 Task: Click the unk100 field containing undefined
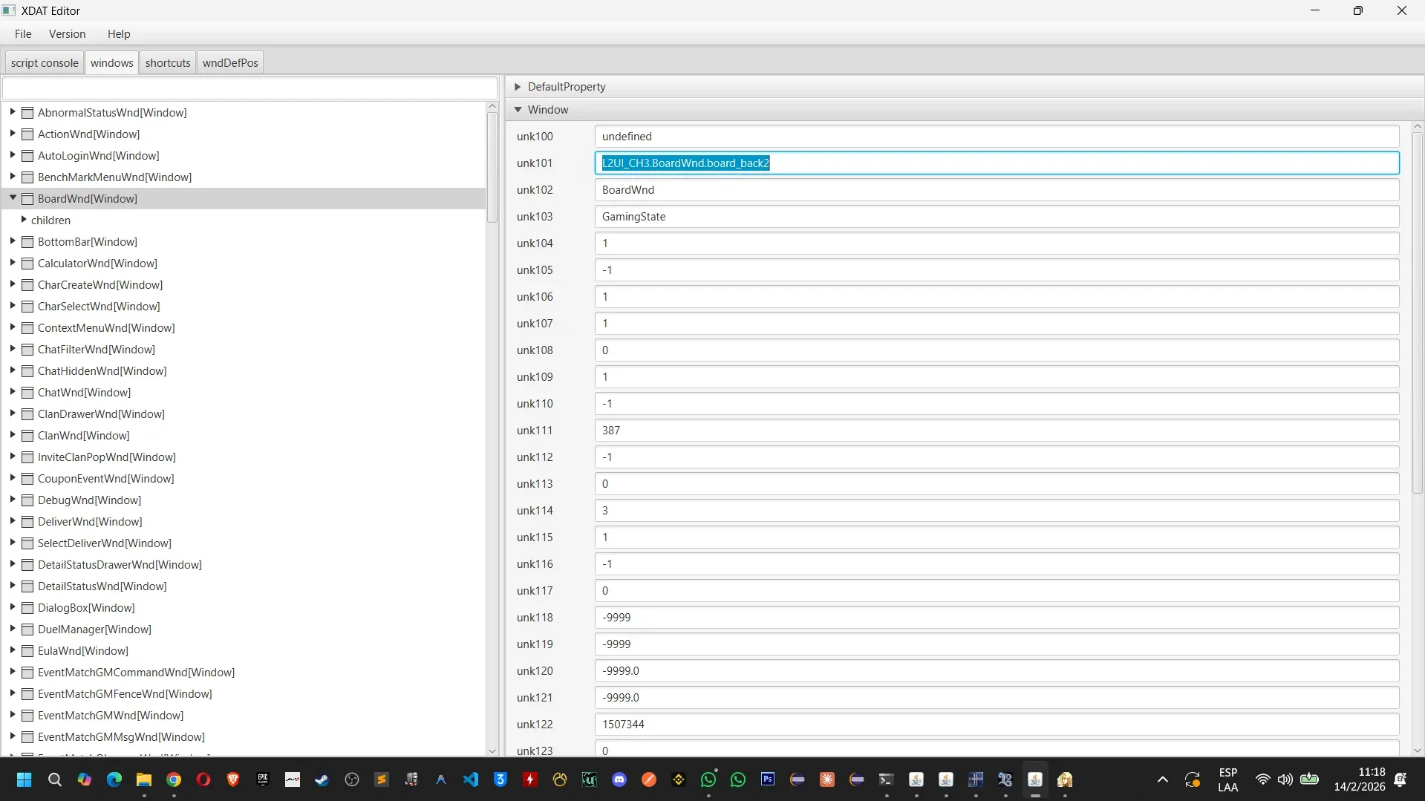point(997,137)
